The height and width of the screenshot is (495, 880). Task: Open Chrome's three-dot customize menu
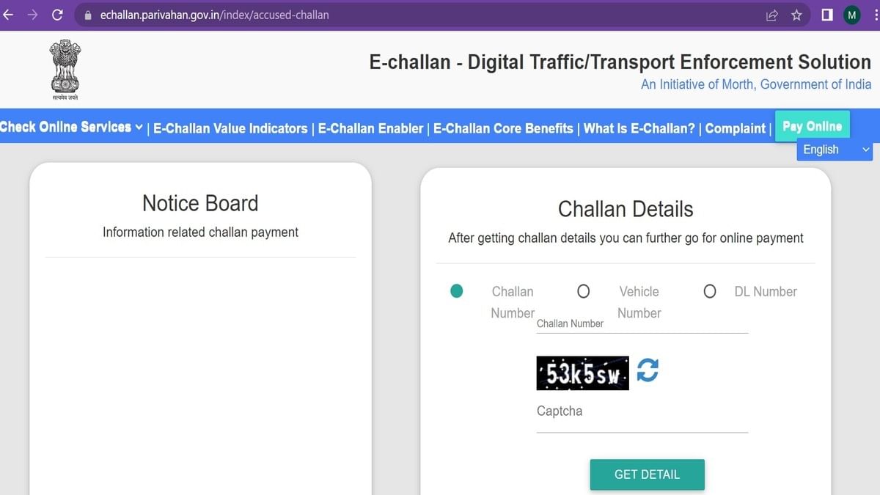click(x=874, y=15)
